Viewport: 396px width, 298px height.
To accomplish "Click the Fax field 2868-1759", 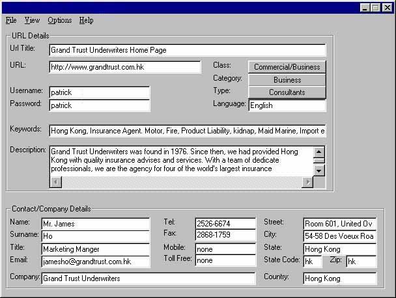I will pos(225,235).
